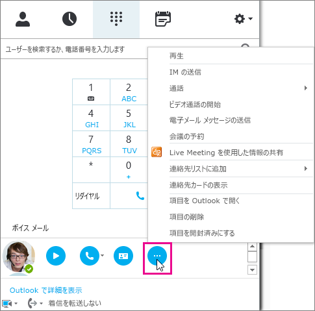Viewport: 315px width, 311px height.
Task: Select 連絡先カードの表示 menu item
Action: [x=231, y=185]
